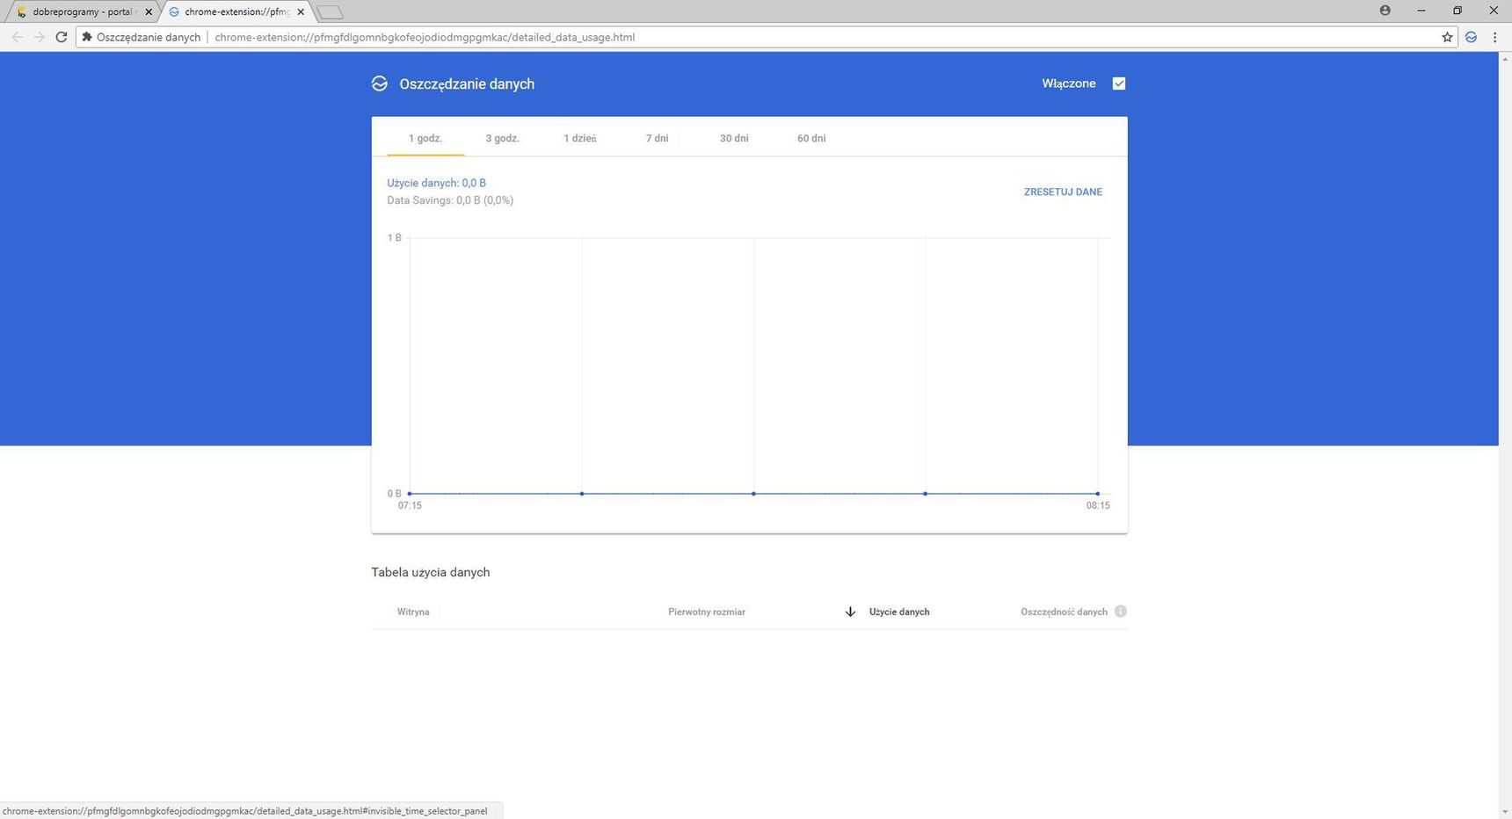This screenshot has height=819, width=1512.
Task: Click the Użycie danych: 0,0 B text
Action: (x=437, y=183)
